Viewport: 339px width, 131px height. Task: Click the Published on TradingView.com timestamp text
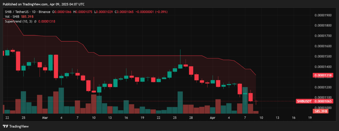[x=44, y=4]
